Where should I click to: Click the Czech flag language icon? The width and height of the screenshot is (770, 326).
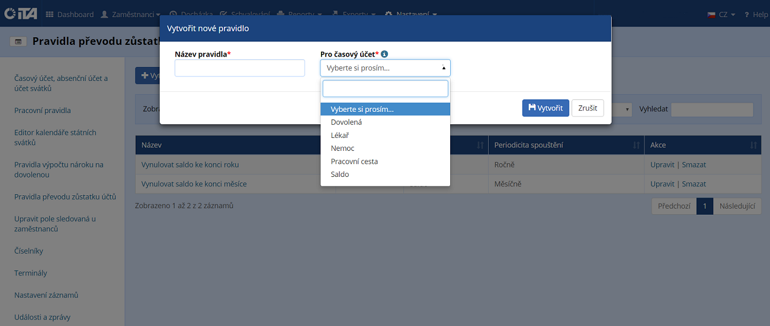coord(711,15)
